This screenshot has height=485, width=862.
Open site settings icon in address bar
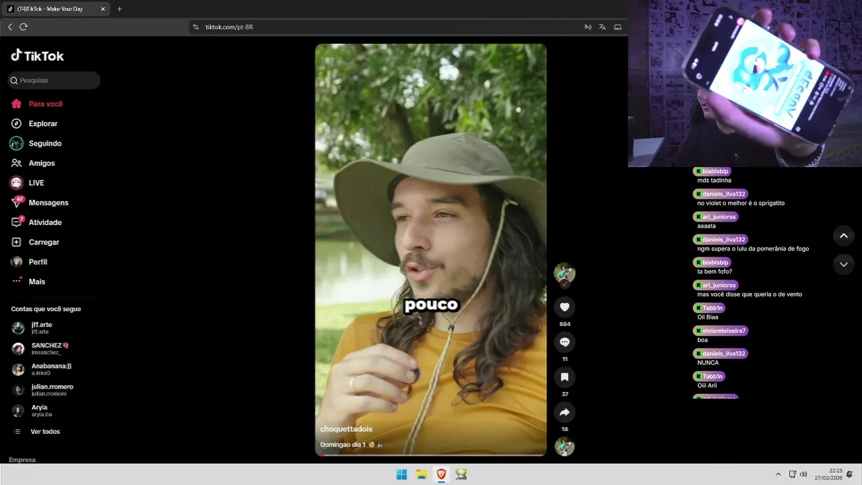(x=196, y=27)
